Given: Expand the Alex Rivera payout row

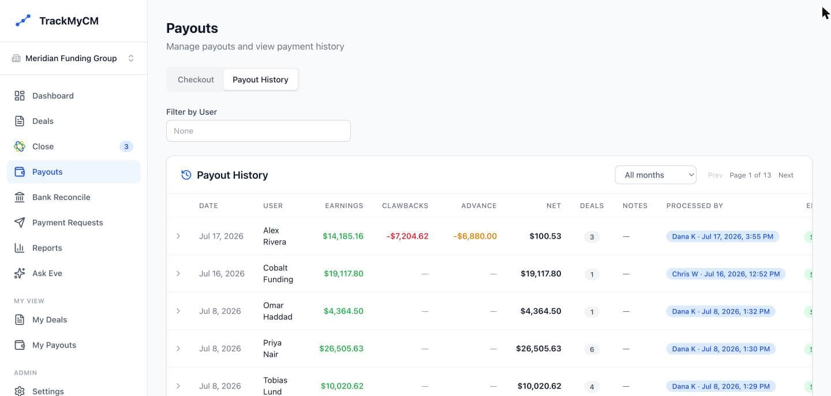Looking at the screenshot, I should [178, 236].
